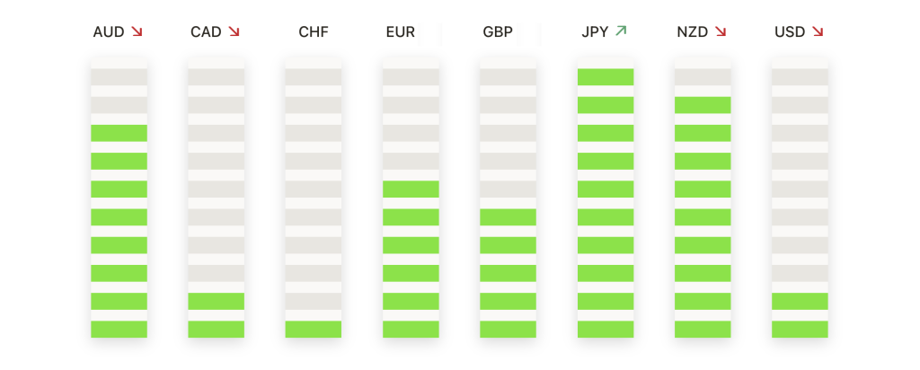The height and width of the screenshot is (370, 920).
Task: Click the red down arrow beside AUD
Action: pos(137,31)
